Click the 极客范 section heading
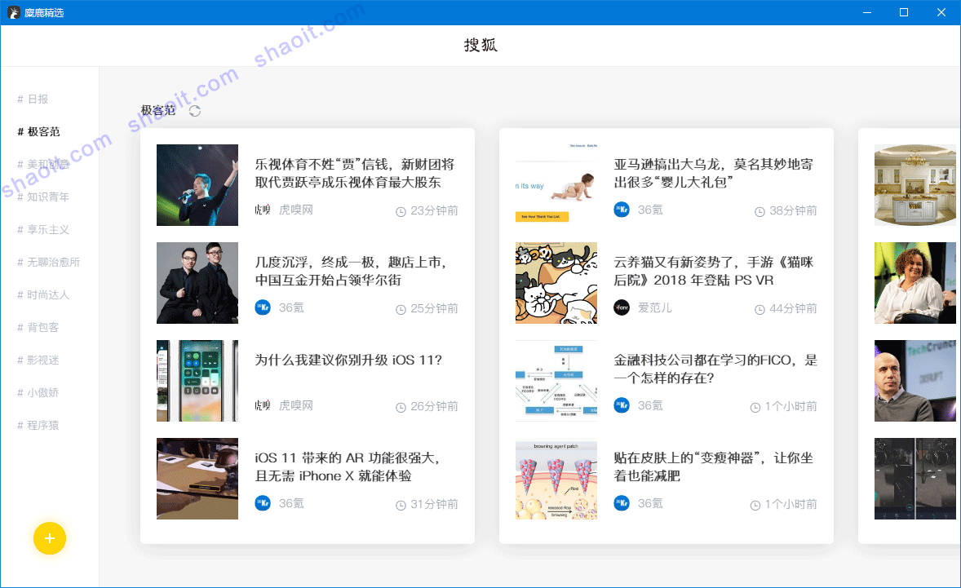This screenshot has width=961, height=588. click(158, 111)
